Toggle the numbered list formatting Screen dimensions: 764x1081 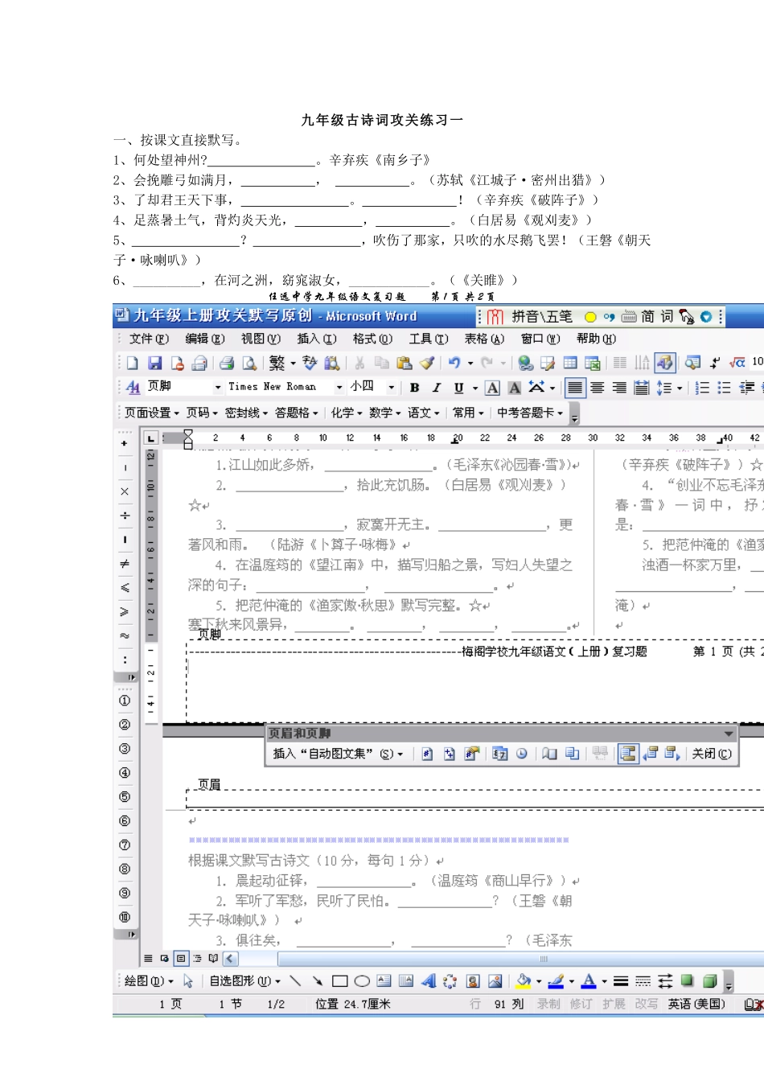tap(702, 388)
